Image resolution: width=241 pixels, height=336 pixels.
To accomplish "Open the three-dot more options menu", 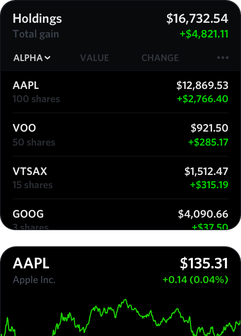I will pyautogui.click(x=223, y=58).
